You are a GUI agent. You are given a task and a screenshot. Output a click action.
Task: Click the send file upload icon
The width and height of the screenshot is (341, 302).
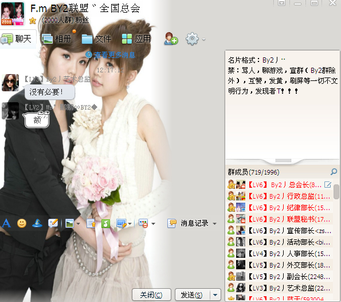(91, 223)
